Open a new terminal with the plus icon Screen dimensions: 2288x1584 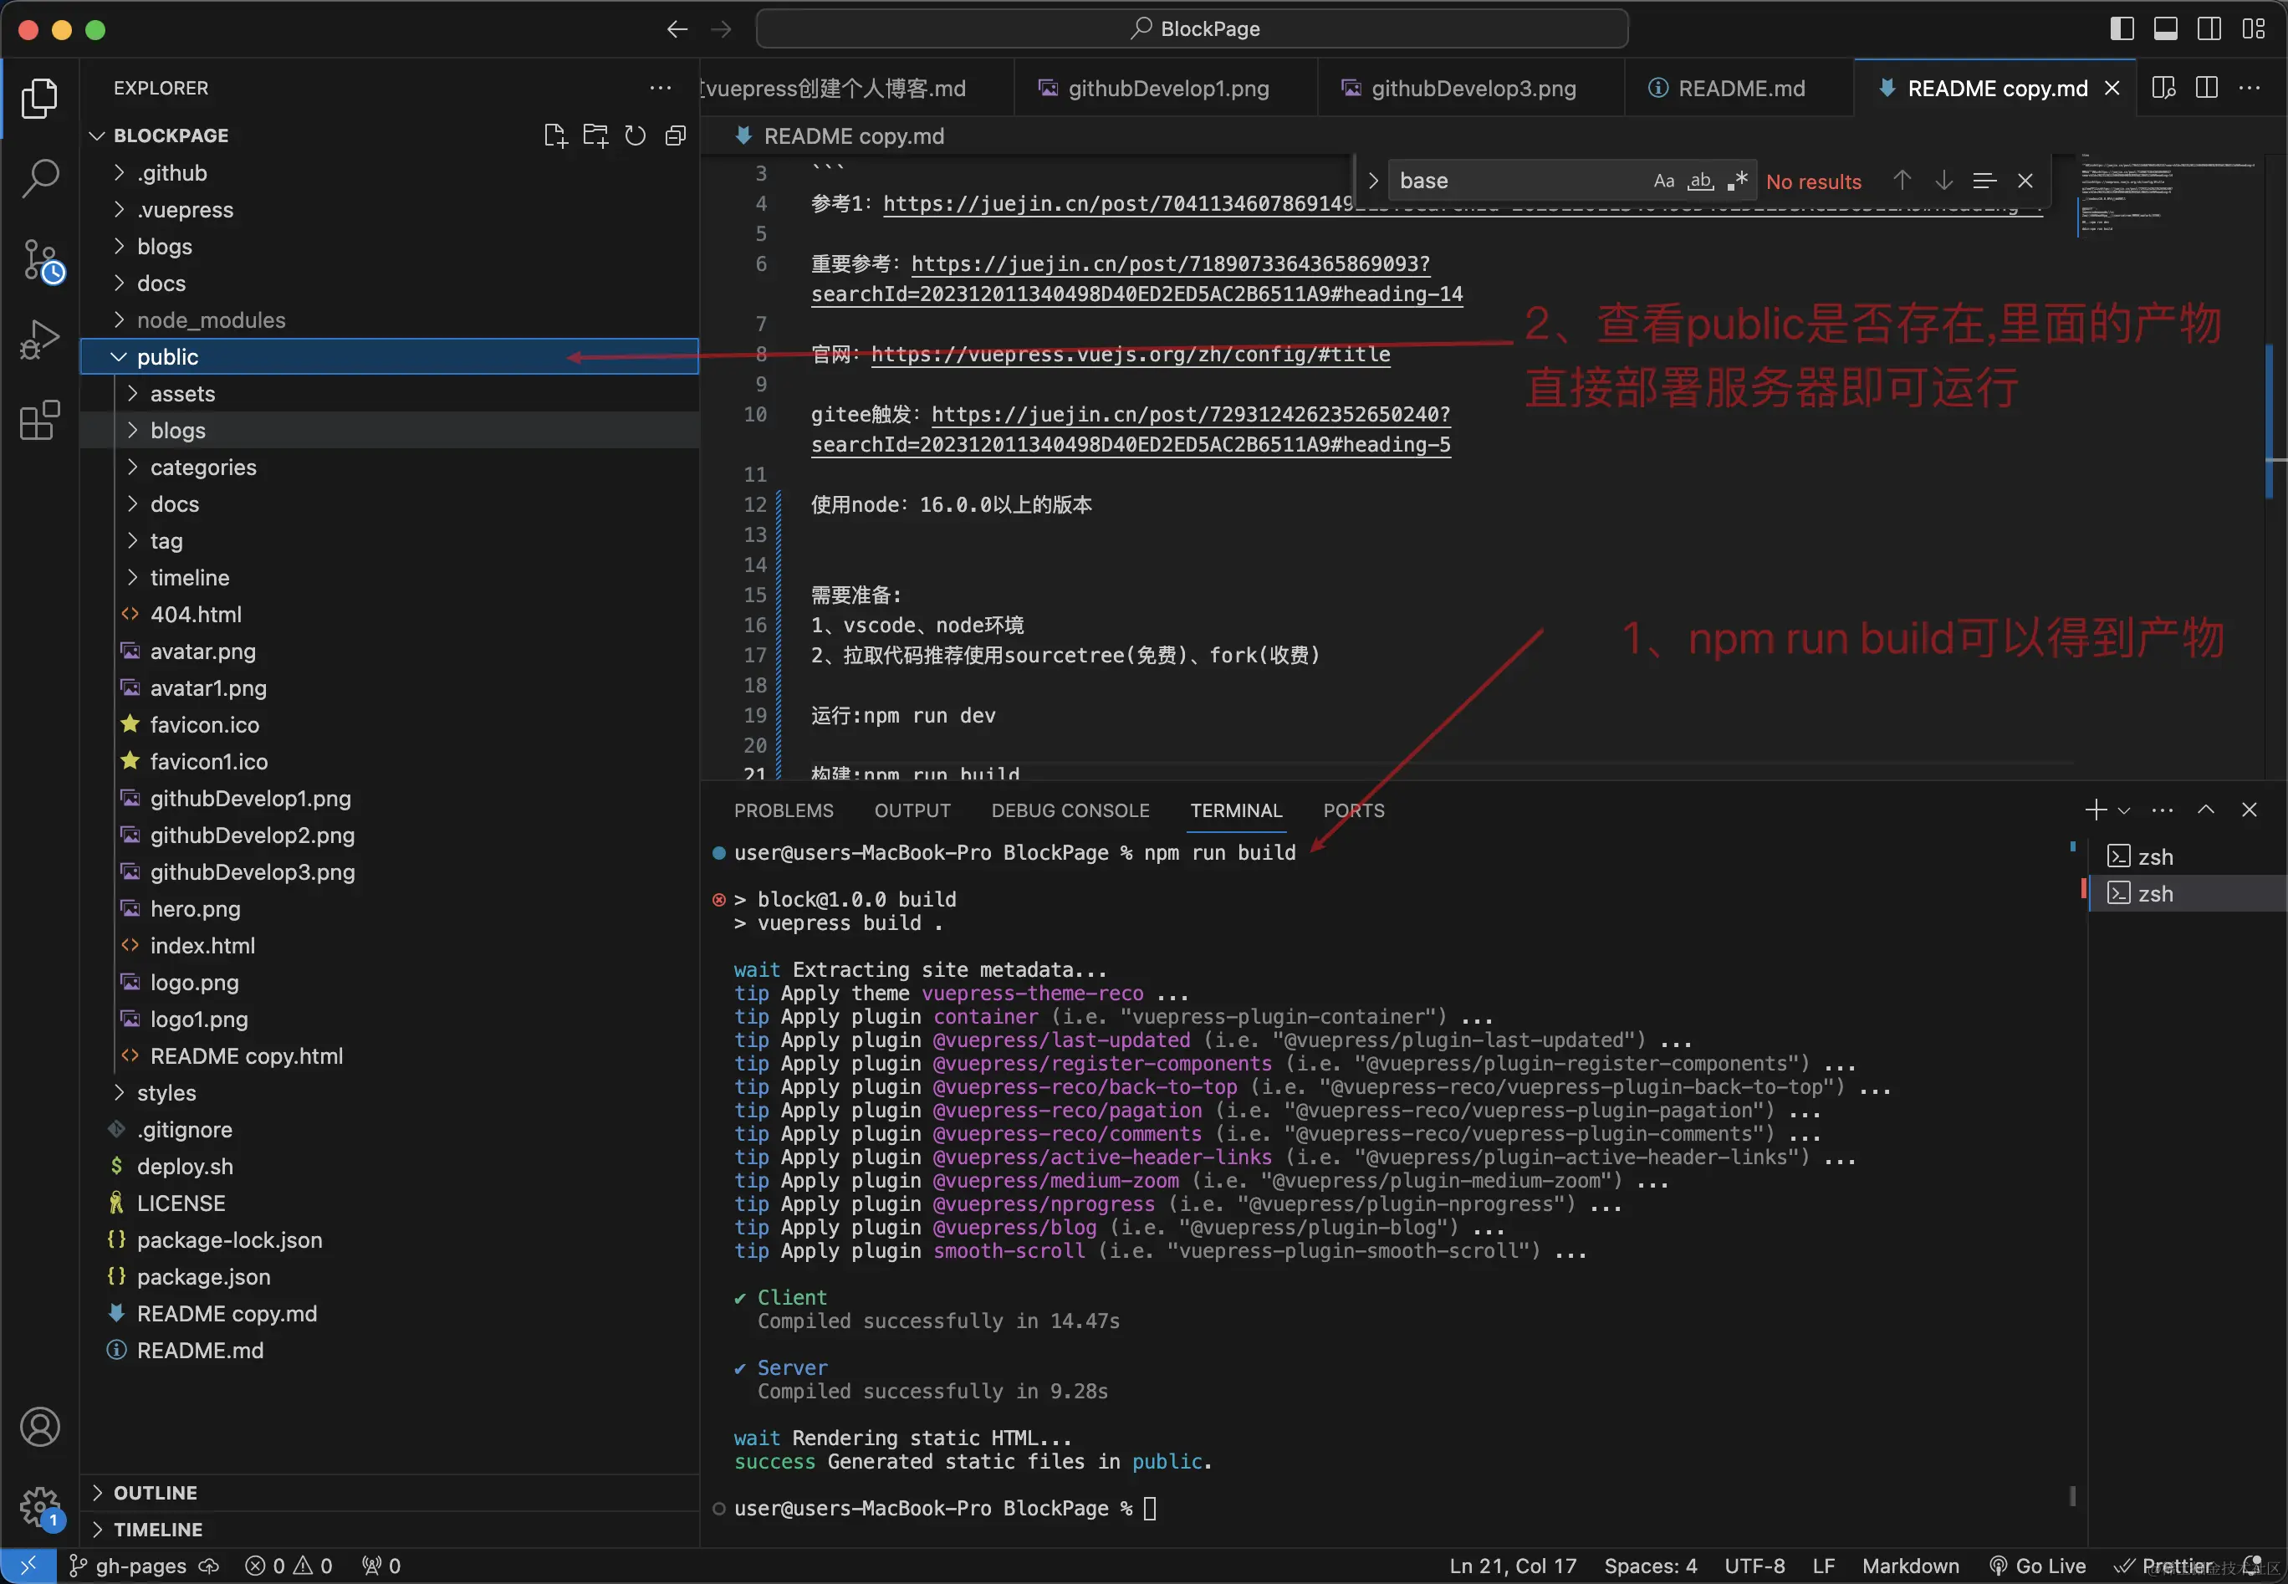2095,810
